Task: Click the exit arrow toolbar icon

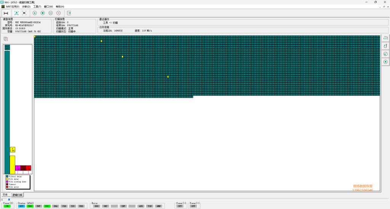Action: tap(69, 13)
